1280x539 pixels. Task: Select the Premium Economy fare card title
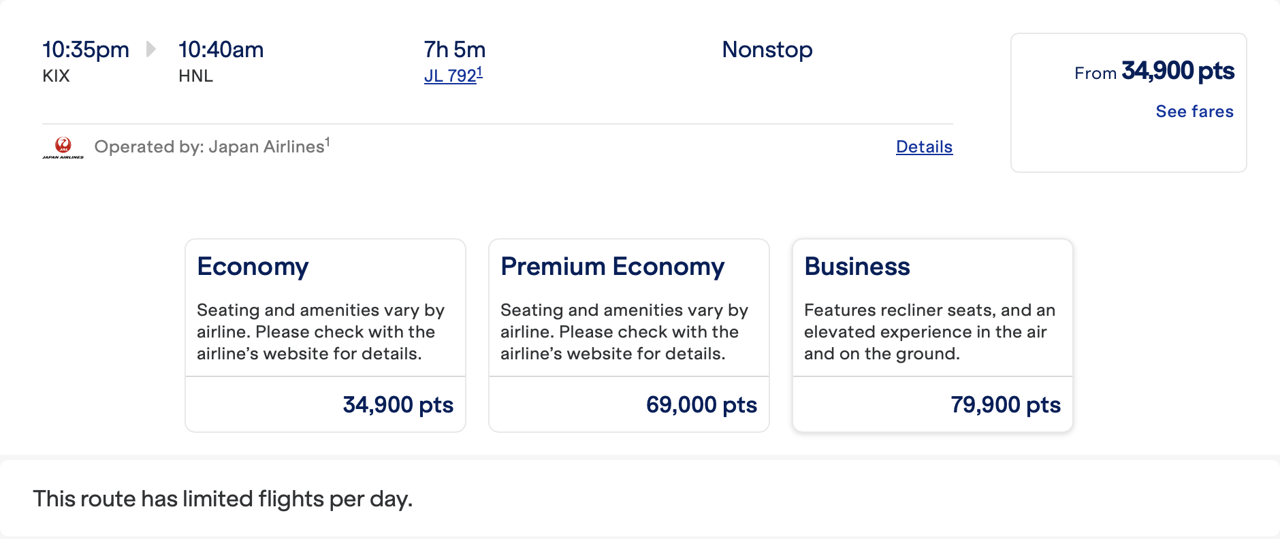[x=612, y=267]
